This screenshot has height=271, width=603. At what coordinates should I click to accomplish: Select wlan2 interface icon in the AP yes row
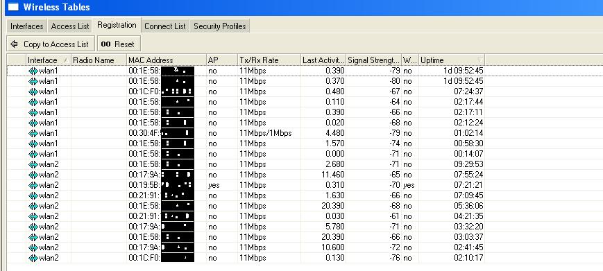[x=33, y=185]
